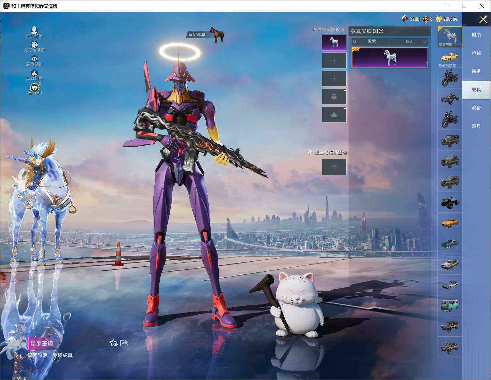Switch to the 道具 tab
The width and height of the screenshot is (491, 380).
pos(476,126)
